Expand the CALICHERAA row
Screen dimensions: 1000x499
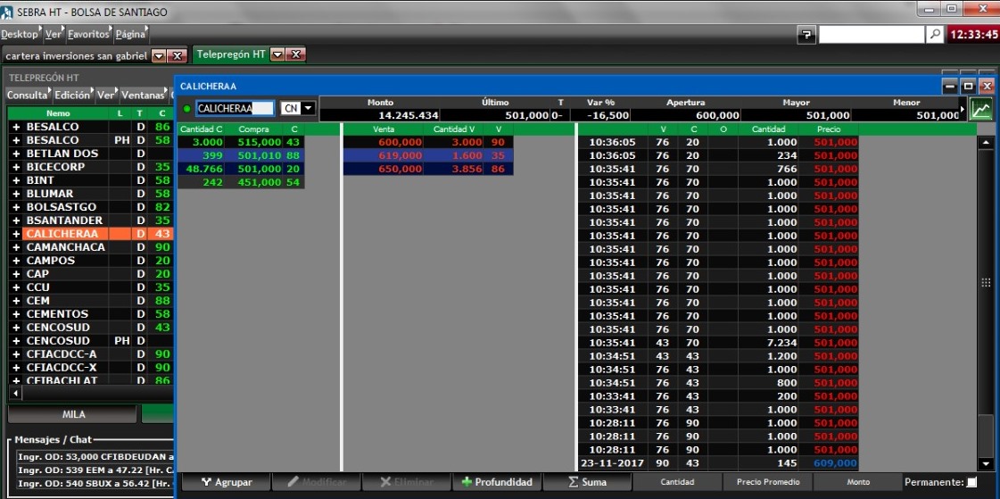pos(17,234)
